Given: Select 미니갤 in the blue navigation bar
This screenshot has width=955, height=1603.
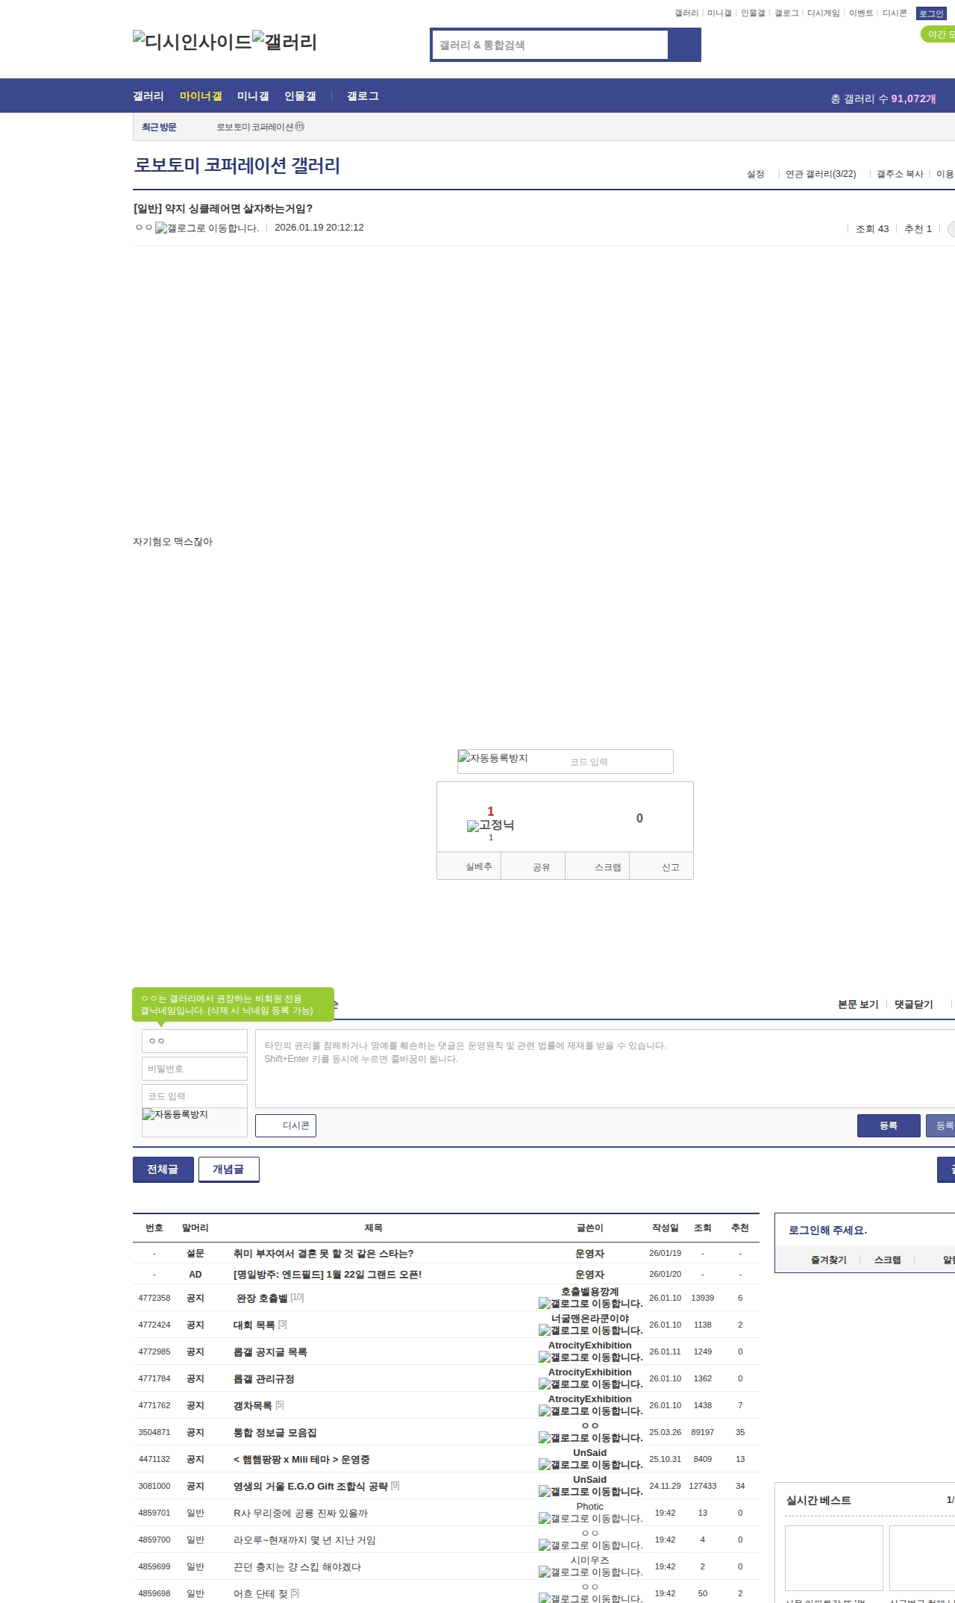Looking at the screenshot, I should pos(253,96).
